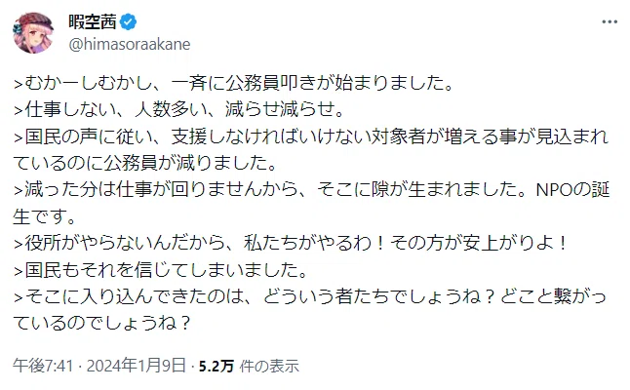Click the line starting 国民の声に従い

point(311,136)
